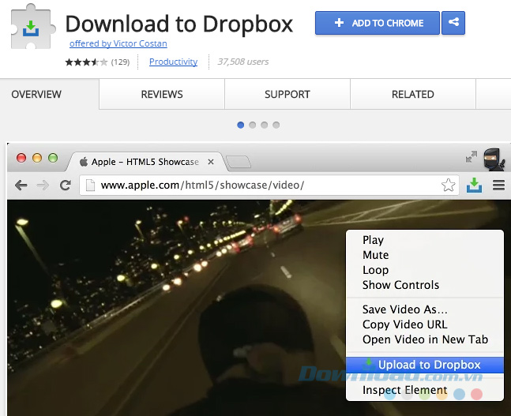Click the fullscreen arrows icon
This screenshot has width=511, height=416.
(x=472, y=157)
